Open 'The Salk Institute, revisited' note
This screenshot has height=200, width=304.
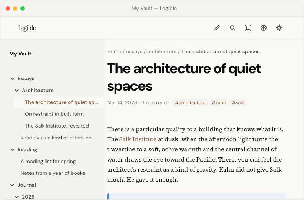(x=57, y=126)
